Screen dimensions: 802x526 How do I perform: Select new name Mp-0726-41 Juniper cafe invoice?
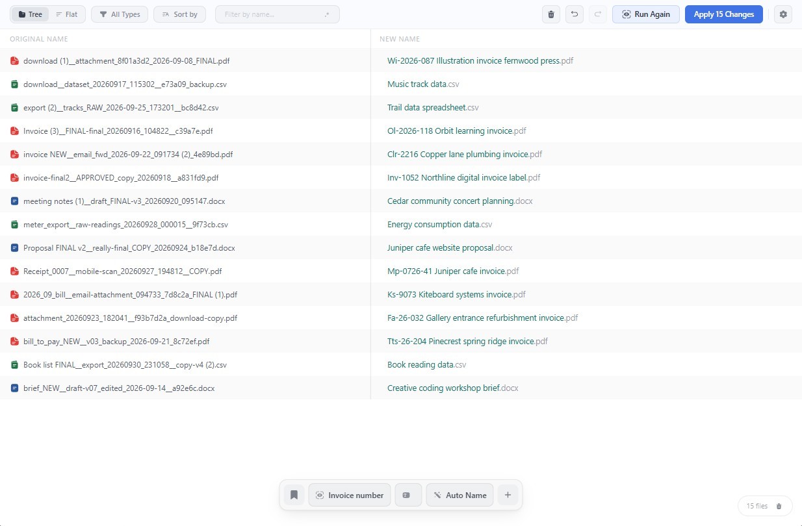pyautogui.click(x=453, y=271)
